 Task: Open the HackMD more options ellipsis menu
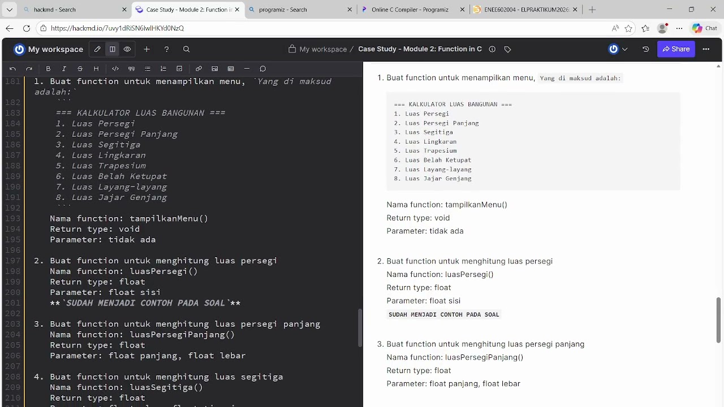coord(706,49)
